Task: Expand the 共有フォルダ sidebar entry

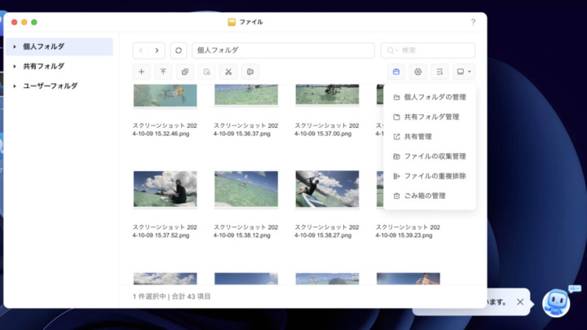Action: [15, 66]
